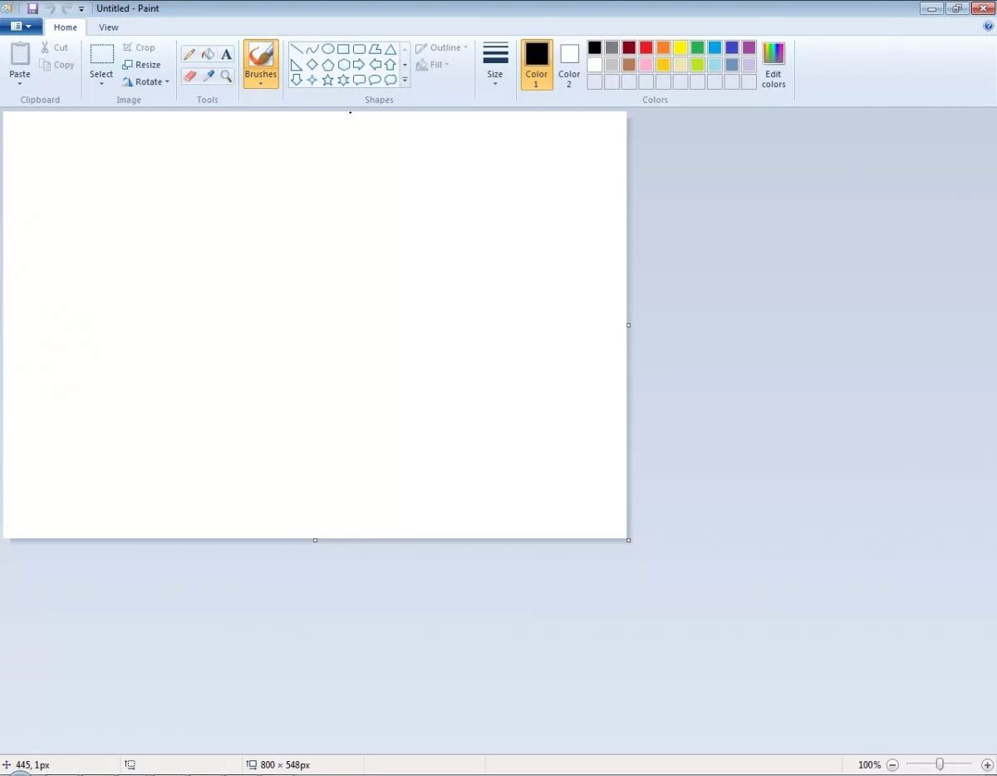
Task: Expand the Paste dropdown arrow
Action: 20,83
